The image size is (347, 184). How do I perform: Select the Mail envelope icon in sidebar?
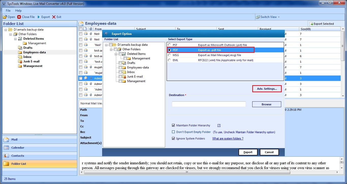point(7,140)
